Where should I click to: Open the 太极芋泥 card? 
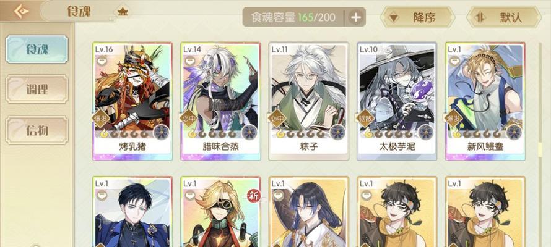point(397,101)
